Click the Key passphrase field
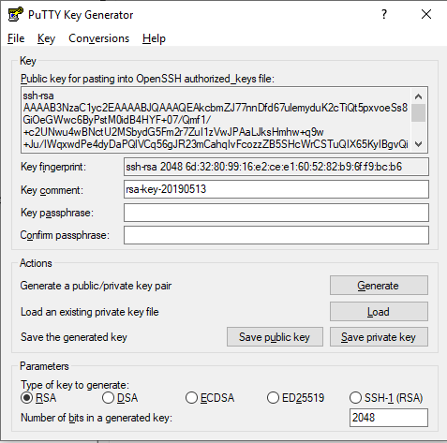Viewport: 447px width, 443px height. [x=276, y=213]
